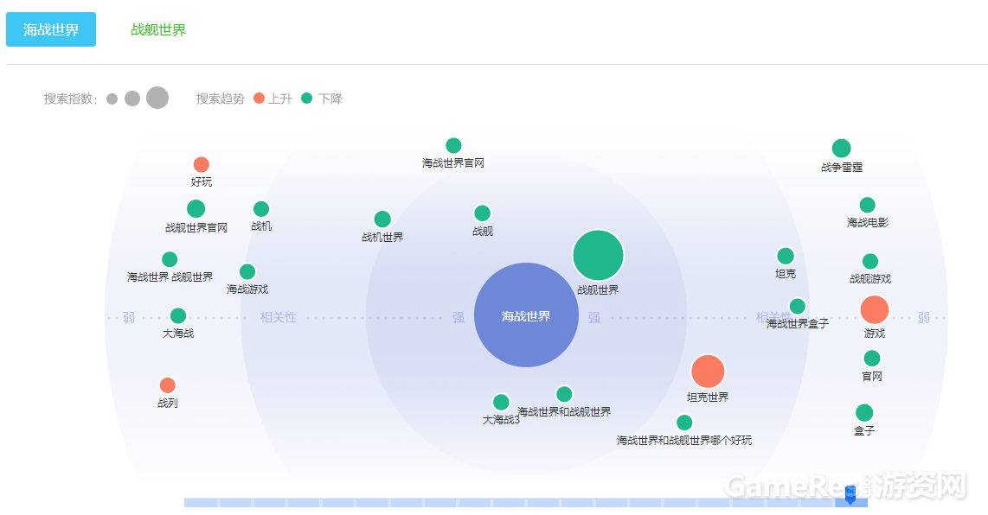Image resolution: width=988 pixels, height=515 pixels.
Task: Click the largest gray 搜索指数 legend circle
Action: pyautogui.click(x=157, y=99)
